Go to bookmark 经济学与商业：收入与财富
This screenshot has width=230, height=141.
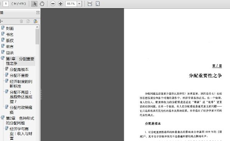[x=21, y=133]
